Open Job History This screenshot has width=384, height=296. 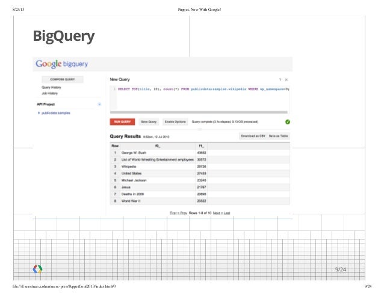(x=49, y=93)
